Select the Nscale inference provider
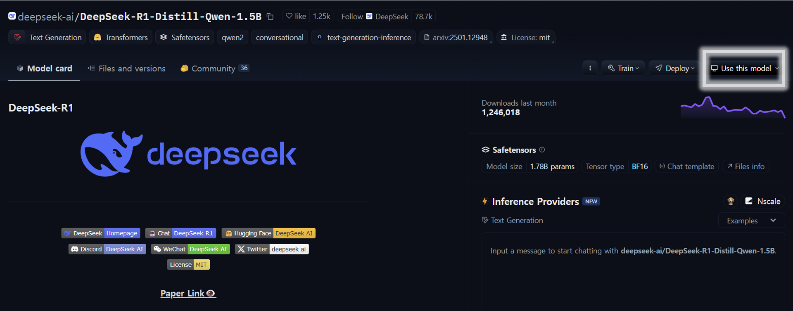 click(762, 201)
